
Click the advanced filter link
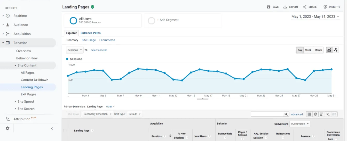tap(297, 114)
